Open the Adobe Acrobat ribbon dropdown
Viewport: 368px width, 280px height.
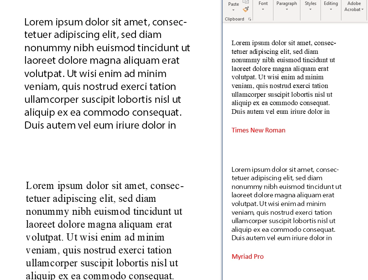[354, 6]
